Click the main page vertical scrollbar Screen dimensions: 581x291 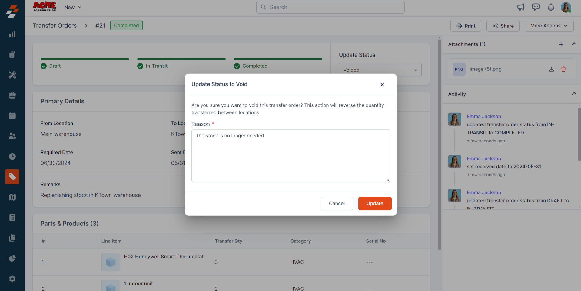coord(440,144)
